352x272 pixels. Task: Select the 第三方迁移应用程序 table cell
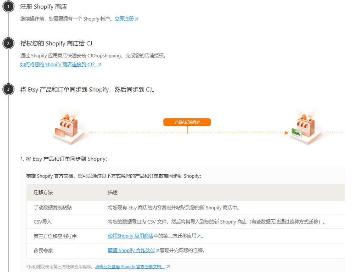(55, 236)
